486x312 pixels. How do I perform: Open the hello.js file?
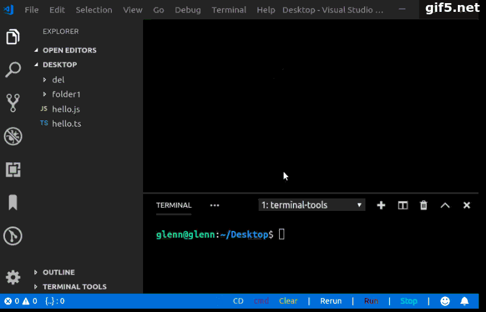[66, 109]
